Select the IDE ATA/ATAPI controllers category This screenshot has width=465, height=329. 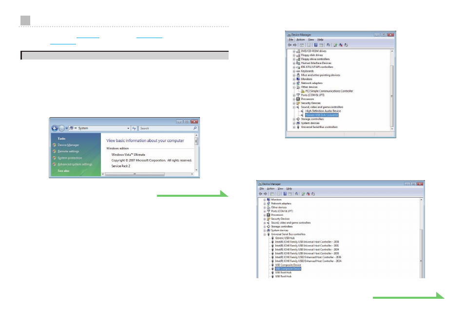click(x=317, y=67)
